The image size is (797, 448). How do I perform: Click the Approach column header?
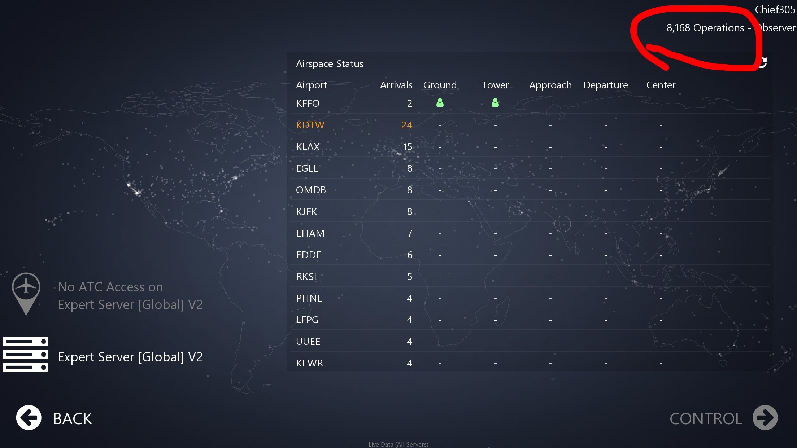tap(550, 85)
